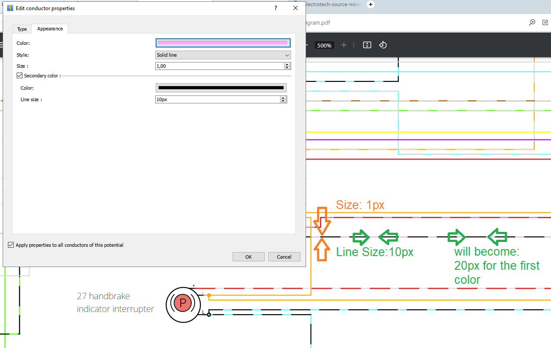The height and width of the screenshot is (348, 551).
Task: Decrease the Line size spinner value
Action: [284, 101]
